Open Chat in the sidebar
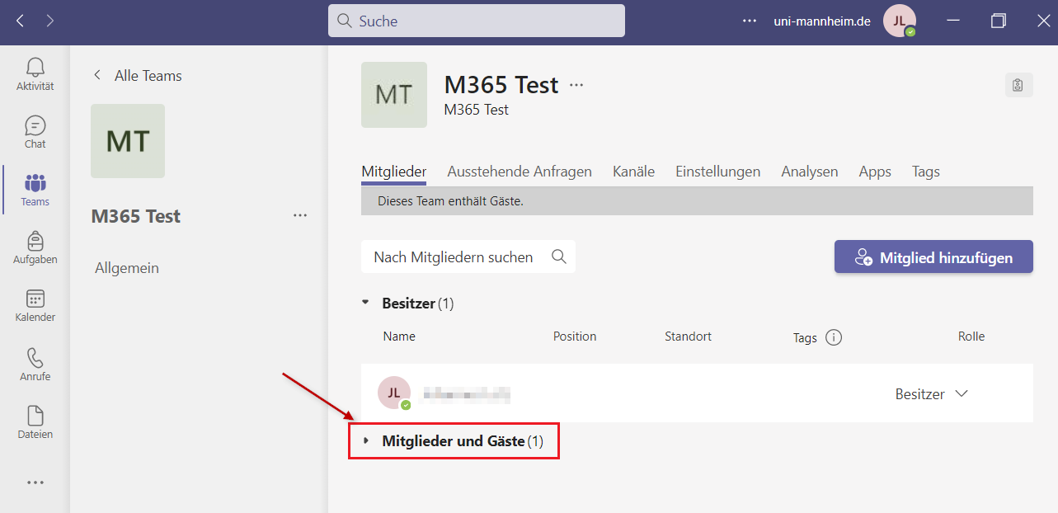 [x=35, y=132]
